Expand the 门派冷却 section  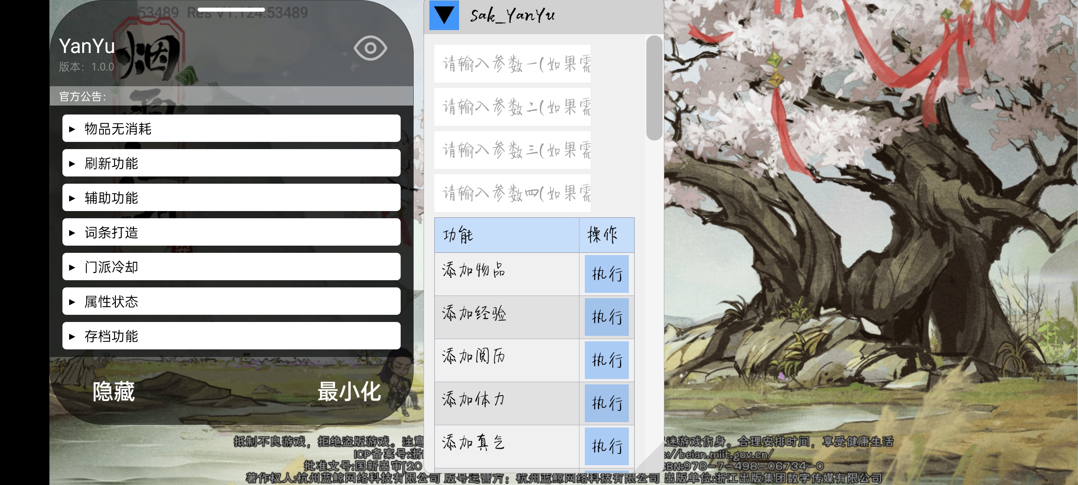pyautogui.click(x=231, y=267)
